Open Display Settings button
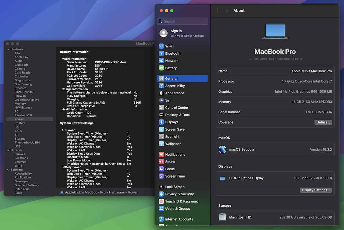Image resolution: width=344 pixels, height=230 pixels. coord(316,190)
